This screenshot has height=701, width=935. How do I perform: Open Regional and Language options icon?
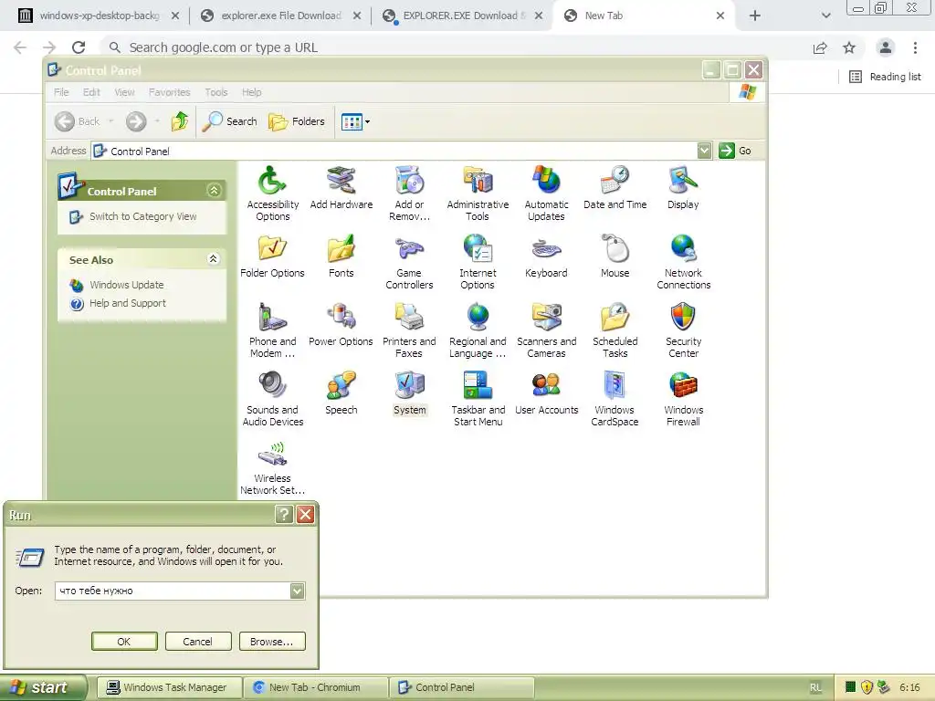[x=478, y=330]
